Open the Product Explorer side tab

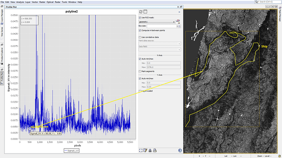2,55
